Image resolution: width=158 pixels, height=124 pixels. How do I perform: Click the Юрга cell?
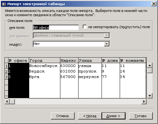point(44,77)
